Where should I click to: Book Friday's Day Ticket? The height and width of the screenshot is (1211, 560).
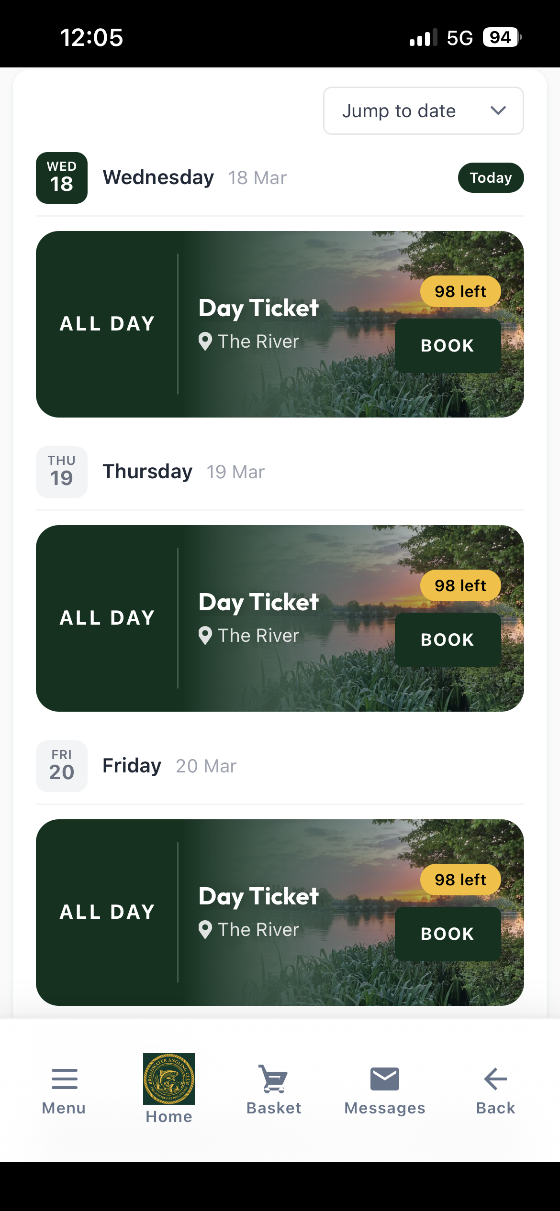tap(448, 934)
